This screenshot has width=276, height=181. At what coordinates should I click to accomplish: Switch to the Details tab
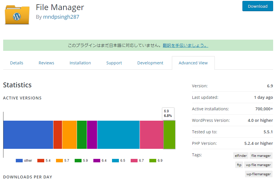[17, 63]
